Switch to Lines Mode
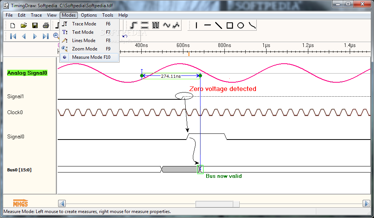Screen dimensions: 374x218 (x=90, y=41)
